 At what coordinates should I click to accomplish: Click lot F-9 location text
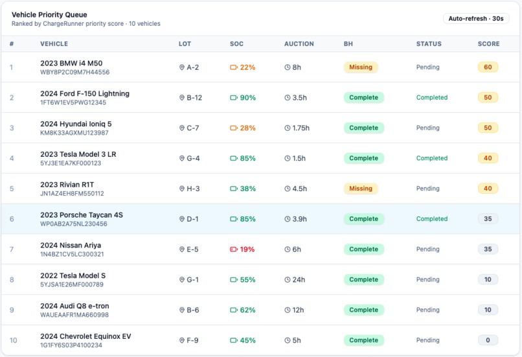(x=192, y=340)
